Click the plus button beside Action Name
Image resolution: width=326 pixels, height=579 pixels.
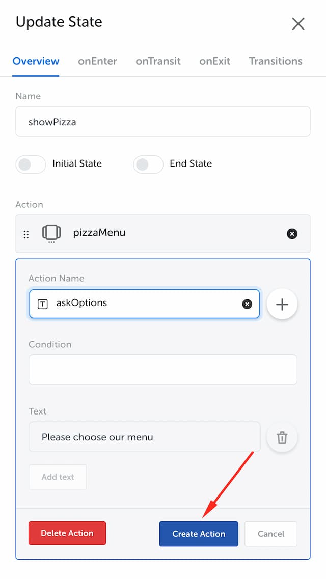tap(282, 305)
